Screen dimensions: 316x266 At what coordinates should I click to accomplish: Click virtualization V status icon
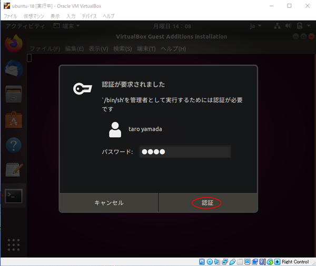[x=262, y=262]
